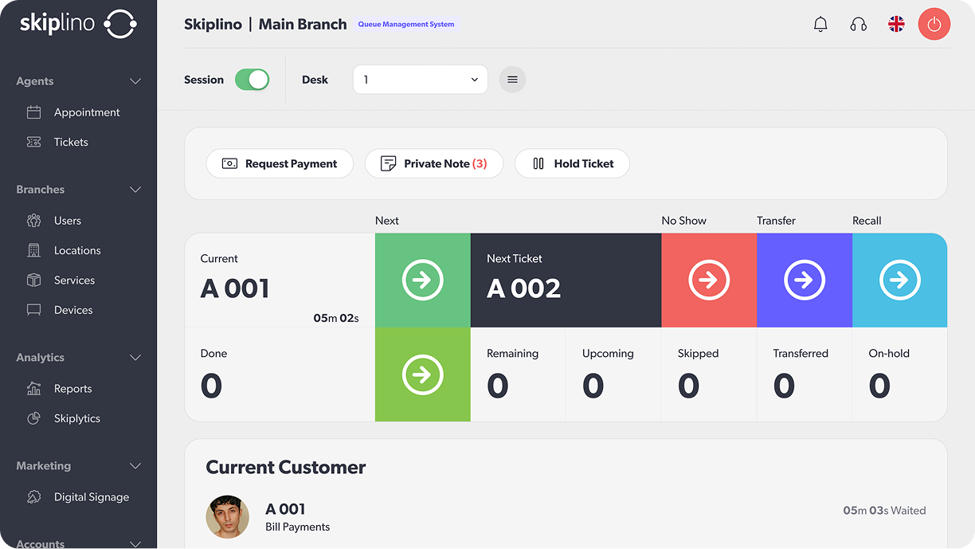Open Locations menu item
This screenshot has height=549, width=975.
tap(78, 250)
